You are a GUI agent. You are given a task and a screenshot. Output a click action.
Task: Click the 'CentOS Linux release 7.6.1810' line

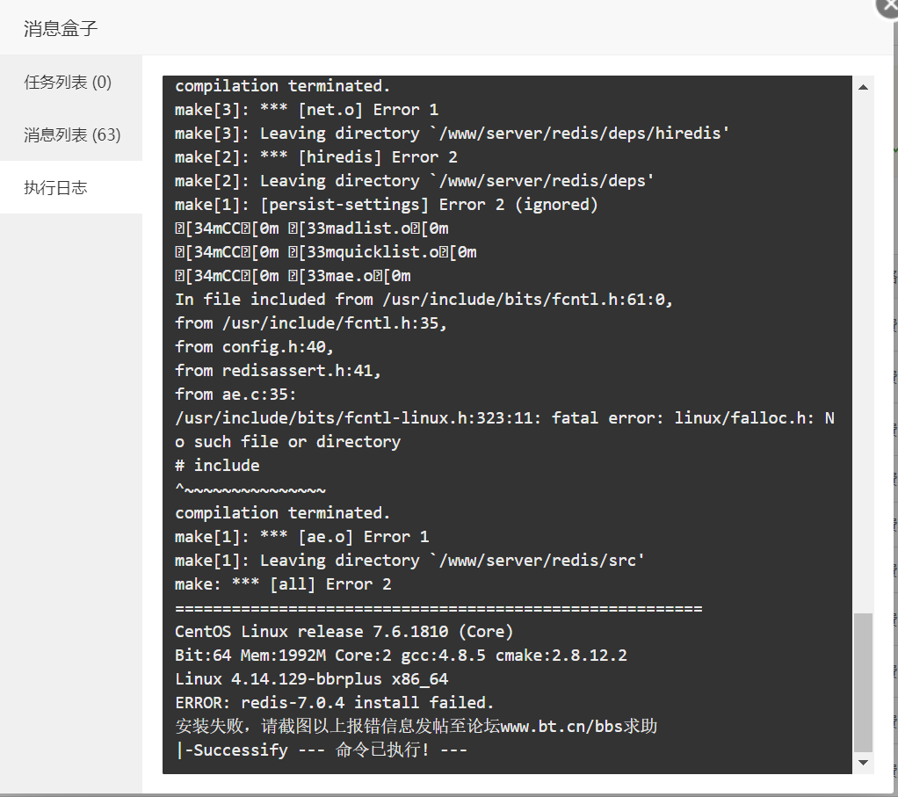click(x=344, y=632)
